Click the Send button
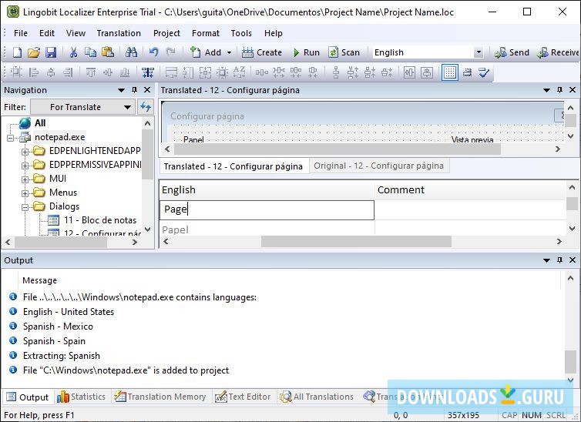581x422 pixels. coord(512,52)
